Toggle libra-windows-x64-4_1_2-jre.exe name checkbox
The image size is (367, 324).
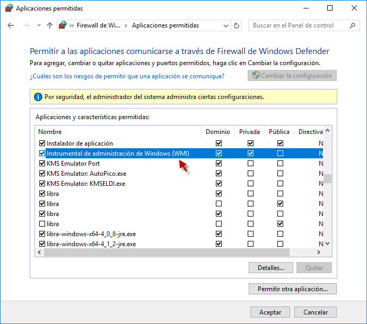(42, 244)
